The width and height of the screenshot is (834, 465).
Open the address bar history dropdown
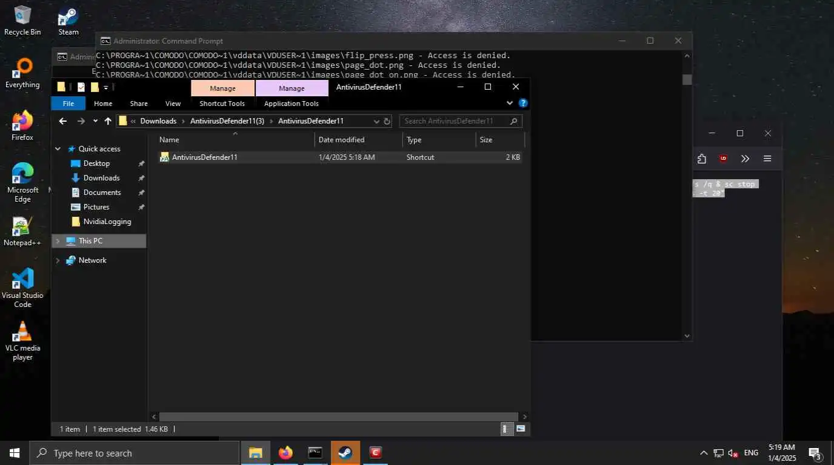pos(376,121)
